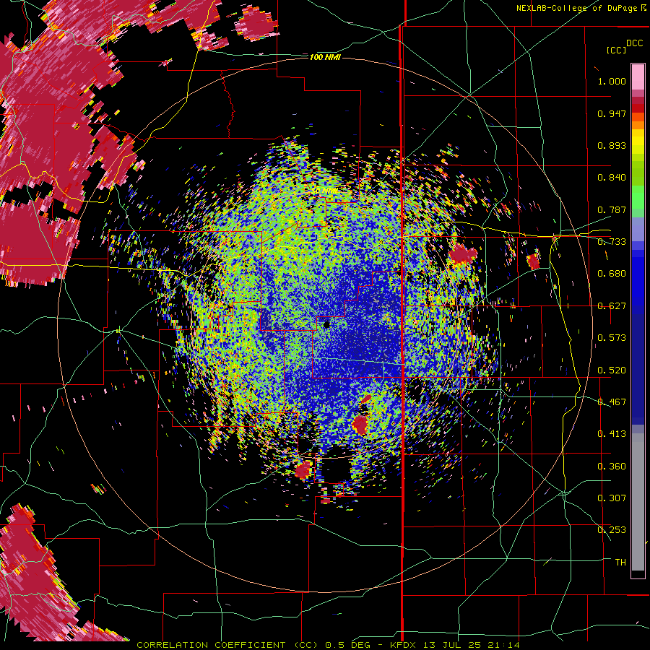Select the 0.947 legend value

[612, 113]
